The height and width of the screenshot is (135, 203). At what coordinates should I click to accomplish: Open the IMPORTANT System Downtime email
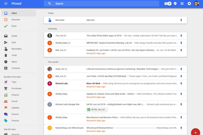(x=115, y=43)
